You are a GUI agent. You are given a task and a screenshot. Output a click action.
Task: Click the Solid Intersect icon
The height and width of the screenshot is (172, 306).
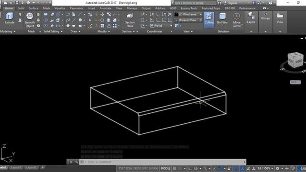pyautogui.click(x=45, y=25)
